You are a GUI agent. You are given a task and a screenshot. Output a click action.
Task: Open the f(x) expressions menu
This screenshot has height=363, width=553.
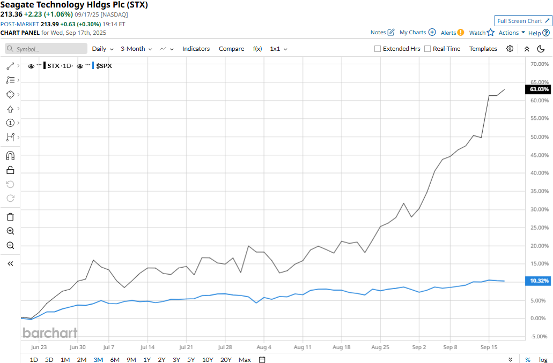tap(257, 49)
